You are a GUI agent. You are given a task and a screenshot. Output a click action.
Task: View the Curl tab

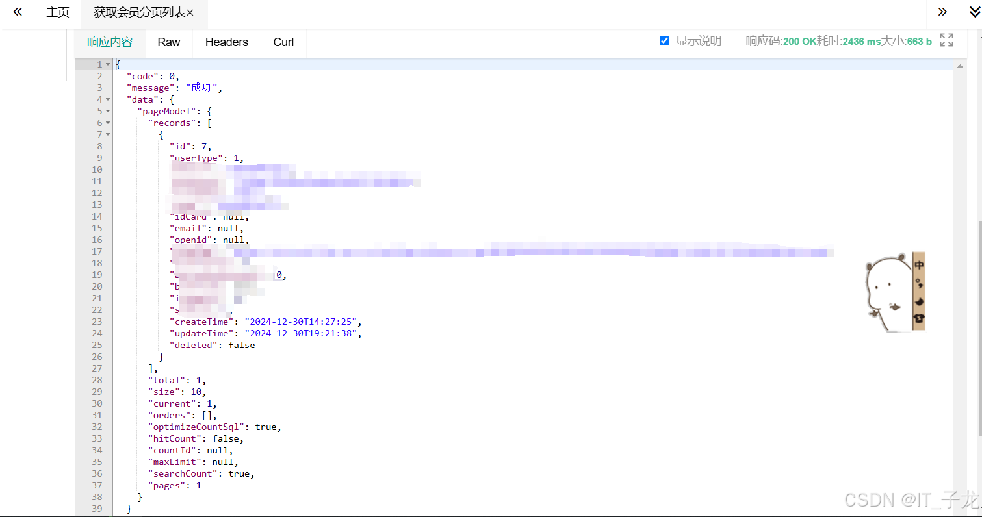point(283,42)
